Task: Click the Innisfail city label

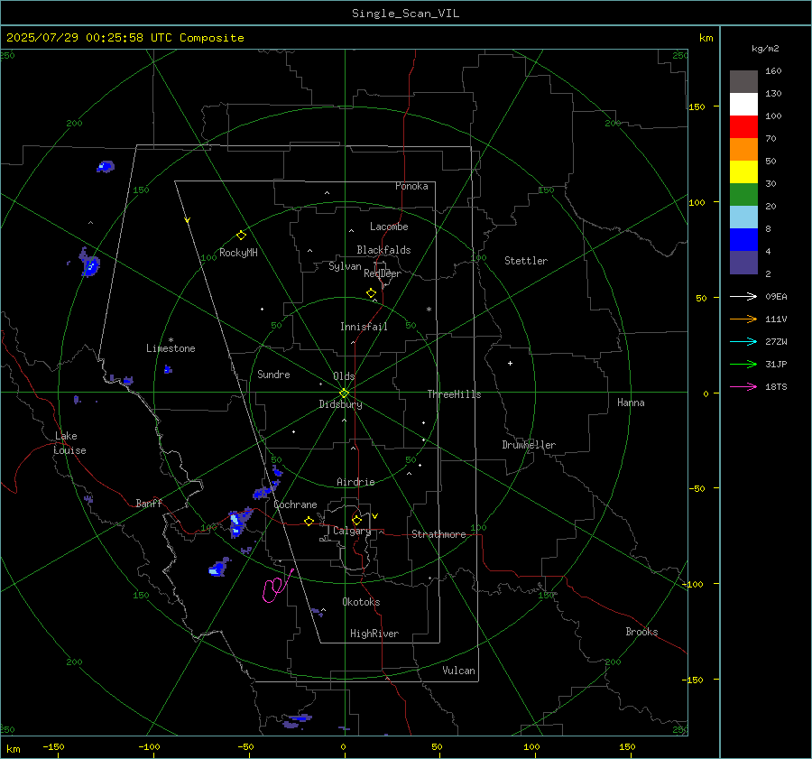Action: 364,327
